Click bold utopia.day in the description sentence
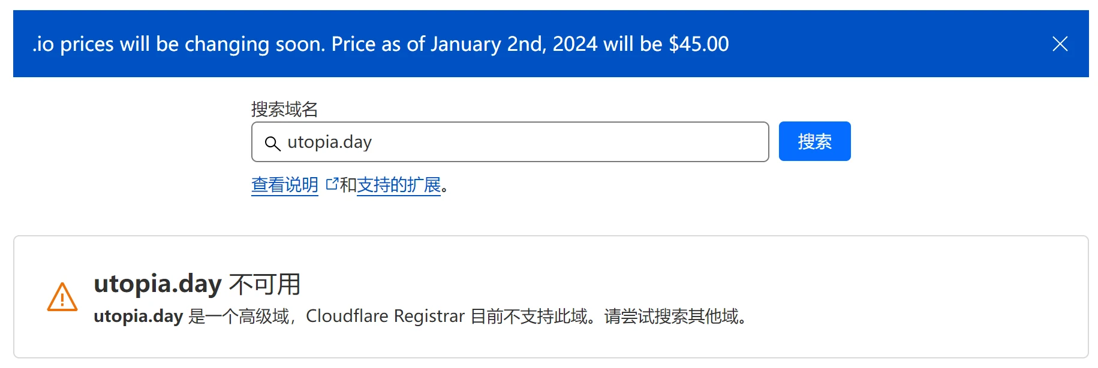This screenshot has height=368, width=1098. (138, 316)
